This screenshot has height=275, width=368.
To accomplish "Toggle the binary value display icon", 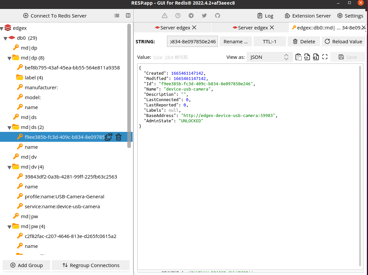I will point(316,57).
